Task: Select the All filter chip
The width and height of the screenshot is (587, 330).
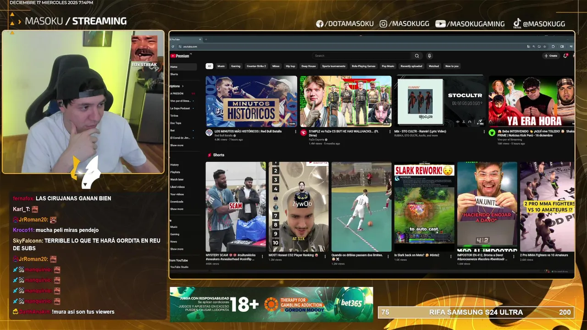Action: coord(210,66)
